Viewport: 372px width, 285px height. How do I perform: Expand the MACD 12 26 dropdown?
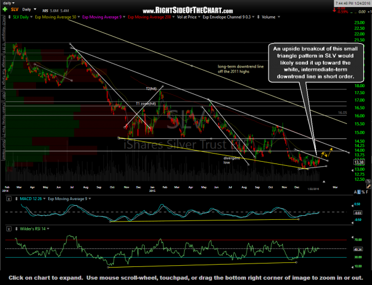pos(44,199)
